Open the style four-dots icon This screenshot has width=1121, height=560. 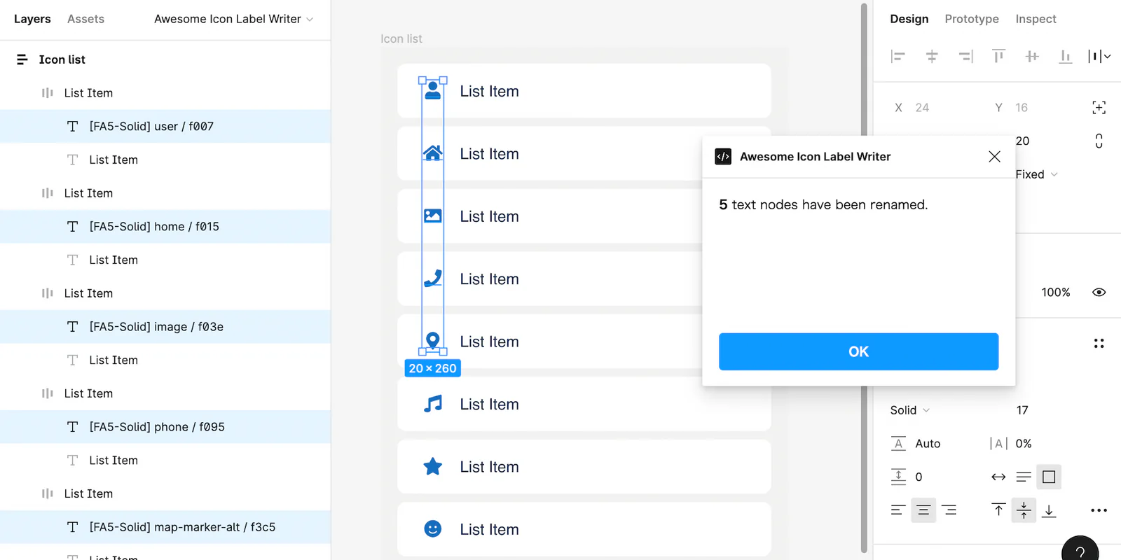(1099, 343)
